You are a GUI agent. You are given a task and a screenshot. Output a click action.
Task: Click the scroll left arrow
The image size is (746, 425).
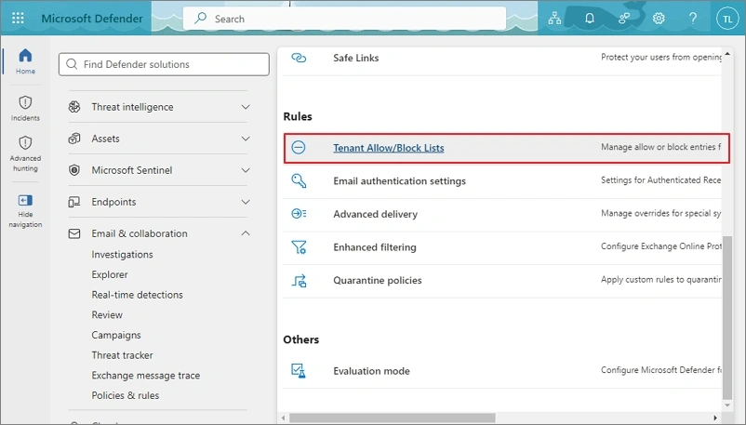click(x=284, y=418)
